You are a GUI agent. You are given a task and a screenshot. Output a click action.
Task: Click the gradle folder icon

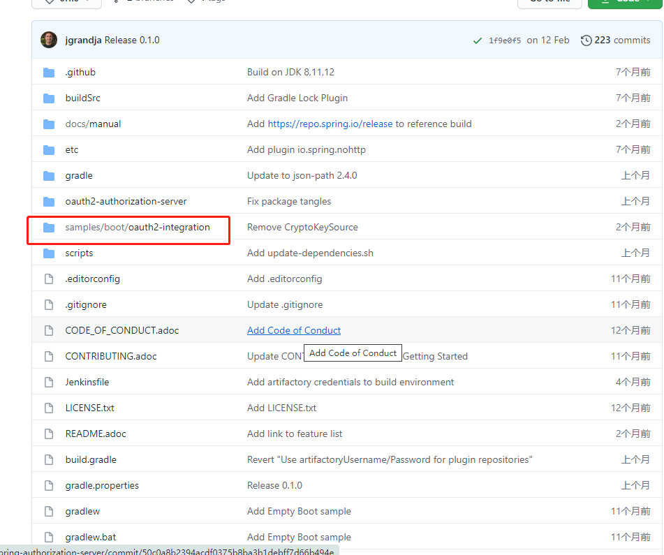[49, 176]
